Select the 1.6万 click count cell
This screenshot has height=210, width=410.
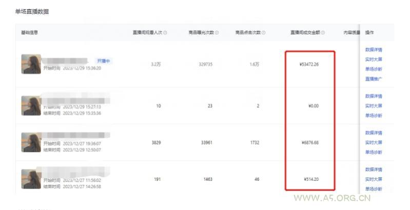[x=255, y=64]
